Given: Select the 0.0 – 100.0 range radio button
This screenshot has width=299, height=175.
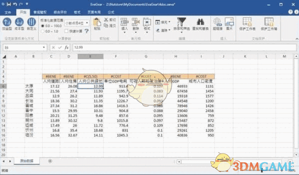Looking at the screenshot, I should (x=43, y=26).
